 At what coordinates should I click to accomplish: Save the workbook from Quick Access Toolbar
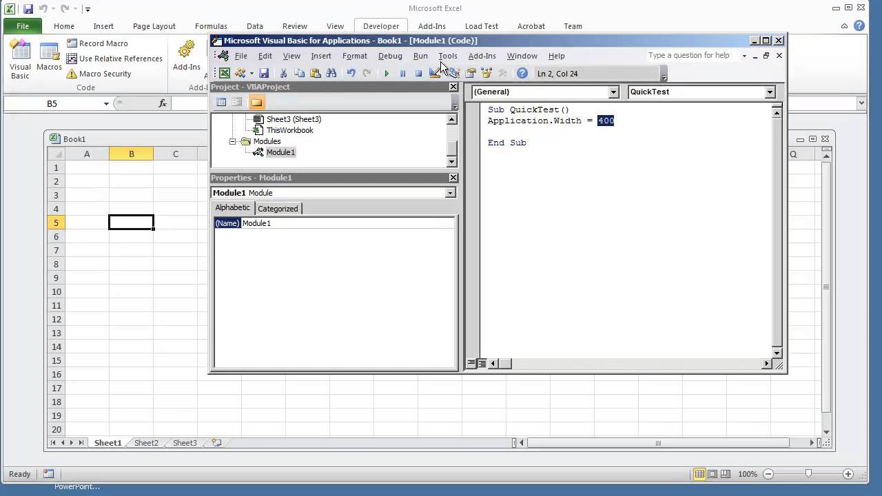click(28, 9)
